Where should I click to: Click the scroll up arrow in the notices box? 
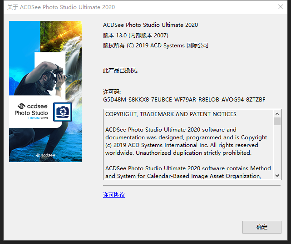pyautogui.click(x=277, y=114)
